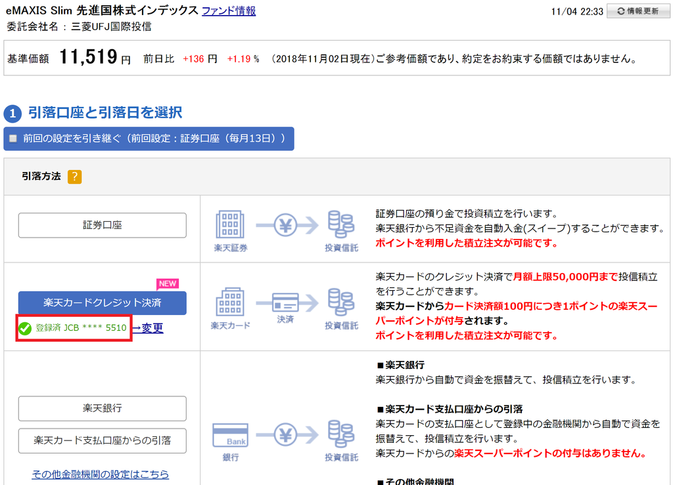Screen dimensions: 673x485
Task: Click the 決済 credit card icon
Action: click(287, 303)
